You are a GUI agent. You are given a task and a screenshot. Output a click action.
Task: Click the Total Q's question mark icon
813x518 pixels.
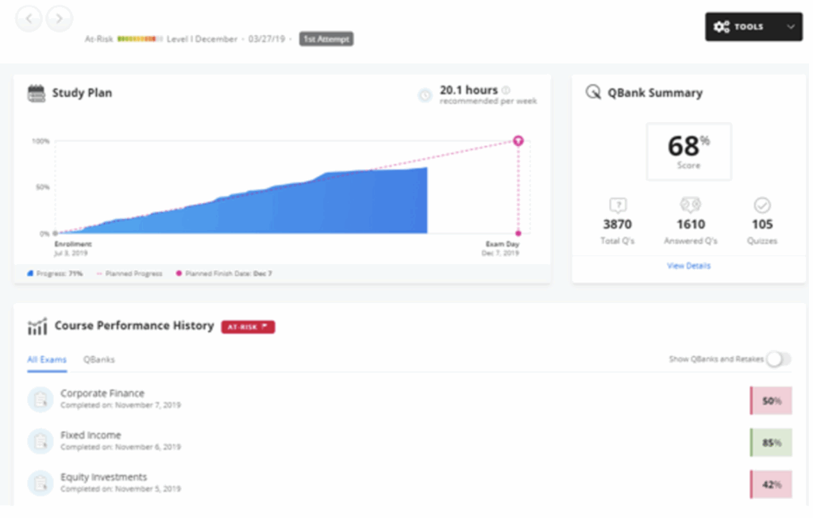[x=618, y=205]
